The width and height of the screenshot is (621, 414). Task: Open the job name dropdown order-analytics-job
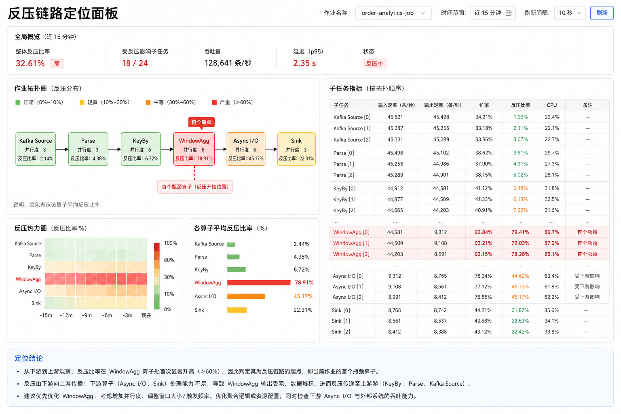coord(393,13)
